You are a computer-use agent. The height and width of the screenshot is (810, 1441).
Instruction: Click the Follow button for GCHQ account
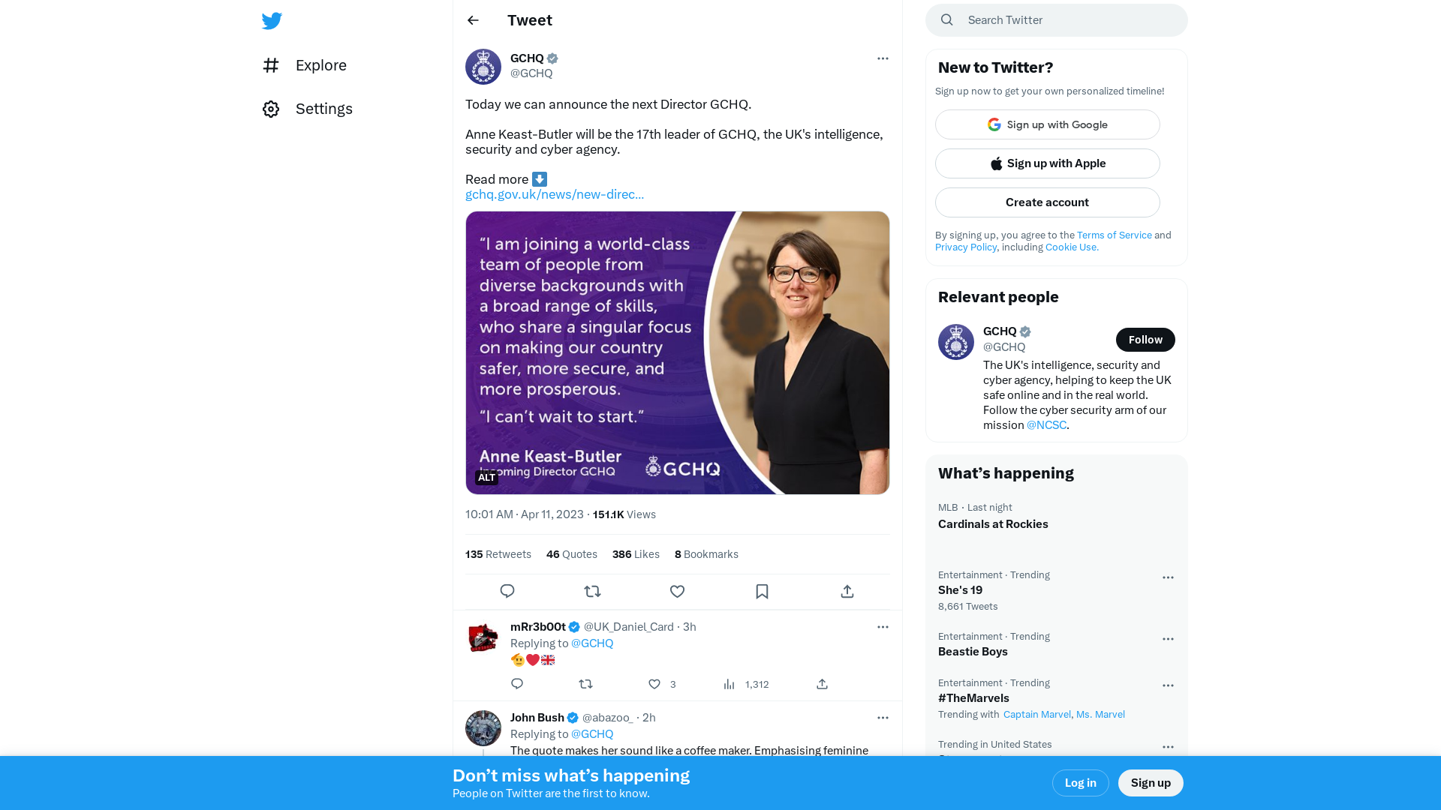pos(1145,339)
